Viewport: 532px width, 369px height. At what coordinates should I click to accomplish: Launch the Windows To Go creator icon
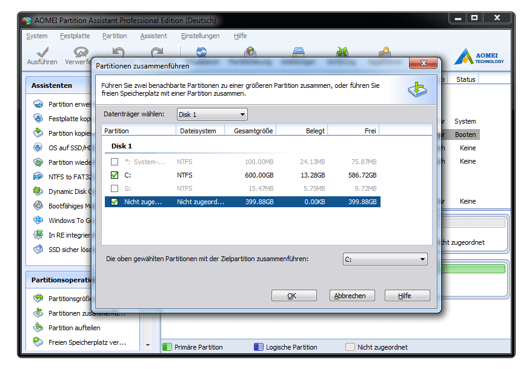[x=38, y=221]
